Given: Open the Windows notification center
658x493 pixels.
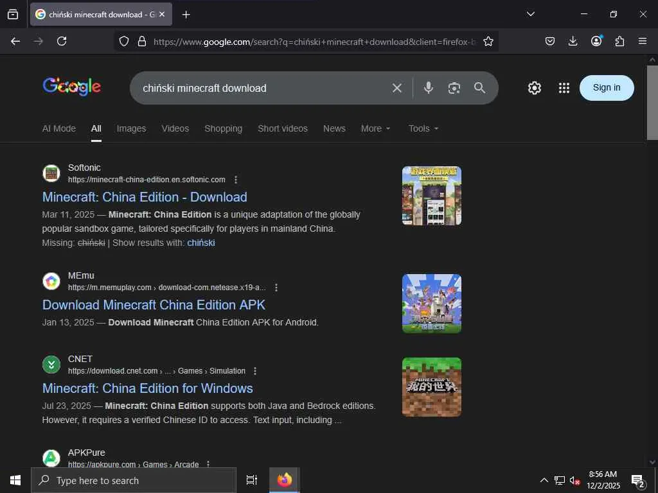Looking at the screenshot, I should pos(638,480).
